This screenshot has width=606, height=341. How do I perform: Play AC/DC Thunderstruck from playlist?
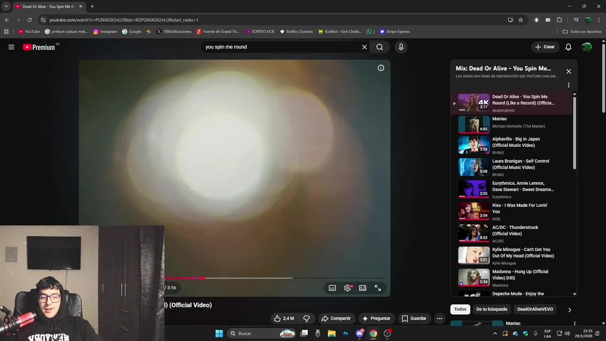(x=514, y=234)
